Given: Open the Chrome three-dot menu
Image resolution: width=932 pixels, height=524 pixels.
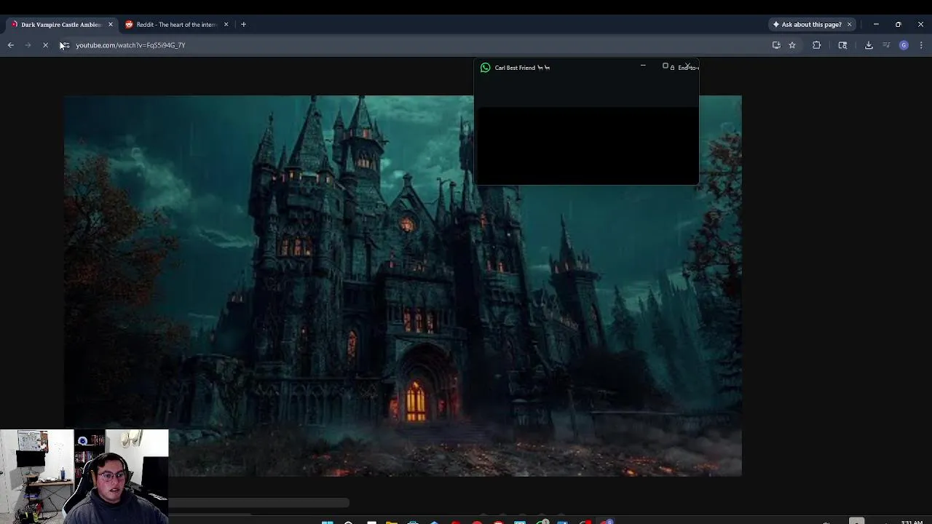Looking at the screenshot, I should tap(921, 45).
